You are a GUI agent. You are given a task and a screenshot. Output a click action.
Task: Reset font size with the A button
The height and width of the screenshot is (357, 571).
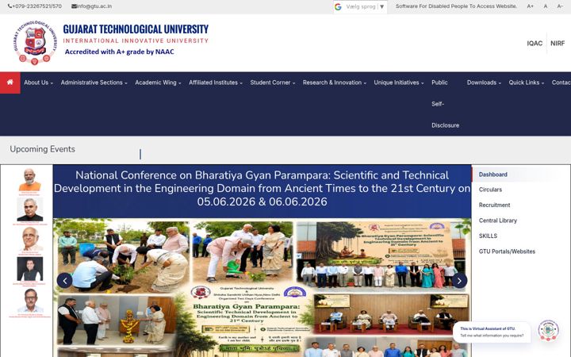tap(546, 6)
